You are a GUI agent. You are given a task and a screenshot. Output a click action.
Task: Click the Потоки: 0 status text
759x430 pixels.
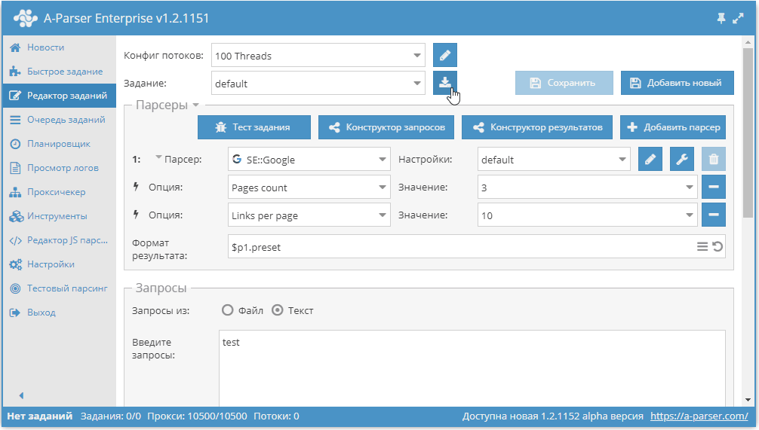tap(276, 416)
